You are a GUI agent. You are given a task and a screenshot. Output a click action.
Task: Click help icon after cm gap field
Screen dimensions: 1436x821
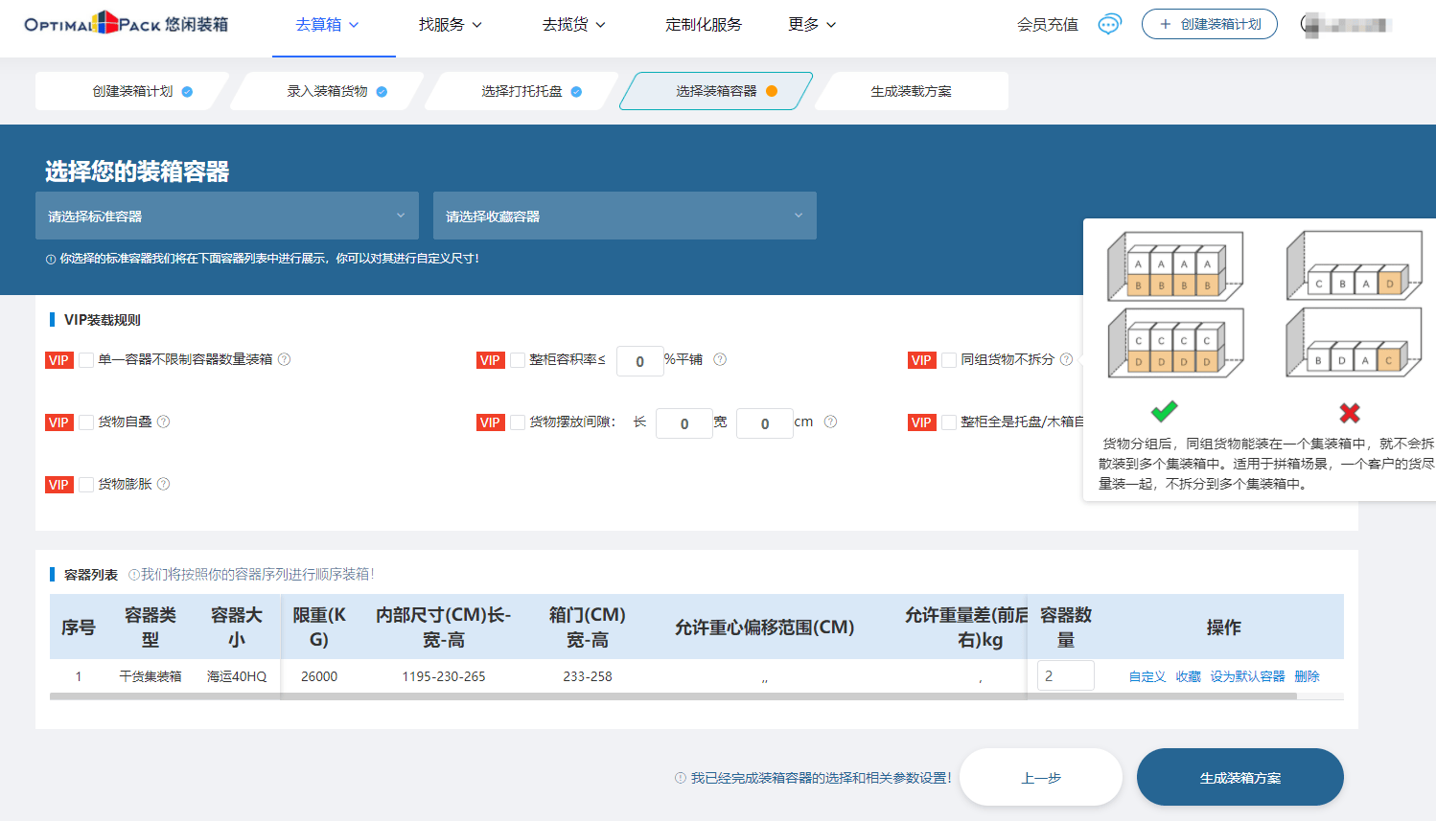coord(830,422)
